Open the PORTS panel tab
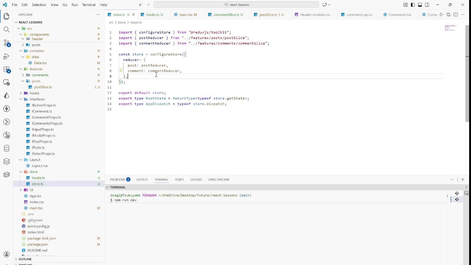The image size is (471, 265). (179, 180)
